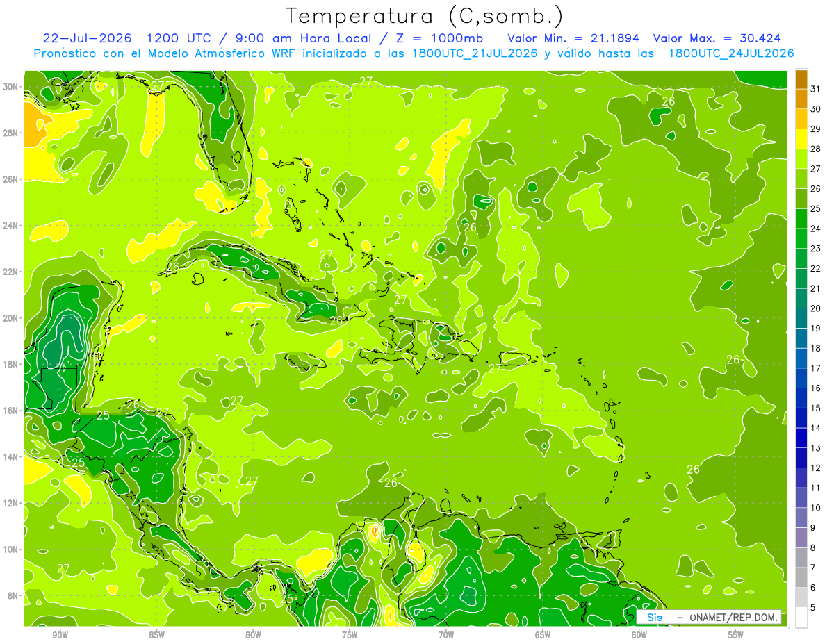Click the 17 value on the color scale

click(816, 368)
